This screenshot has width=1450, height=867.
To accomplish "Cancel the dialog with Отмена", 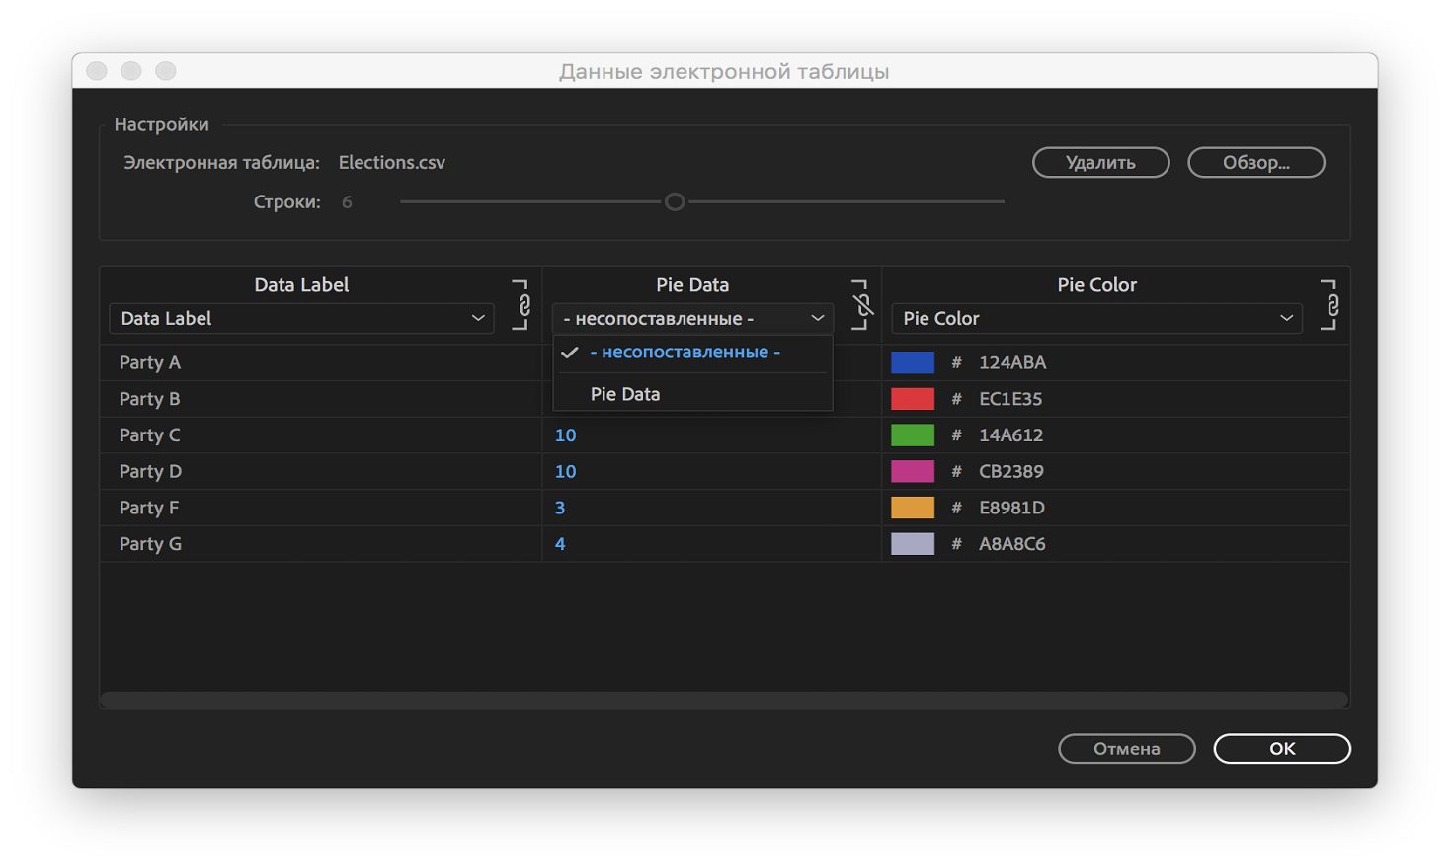I will 1126,749.
